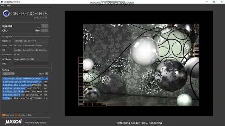Click the GFX Board Quadro K600 value
The height and width of the screenshot is (126, 225).
[x=31, y=59]
